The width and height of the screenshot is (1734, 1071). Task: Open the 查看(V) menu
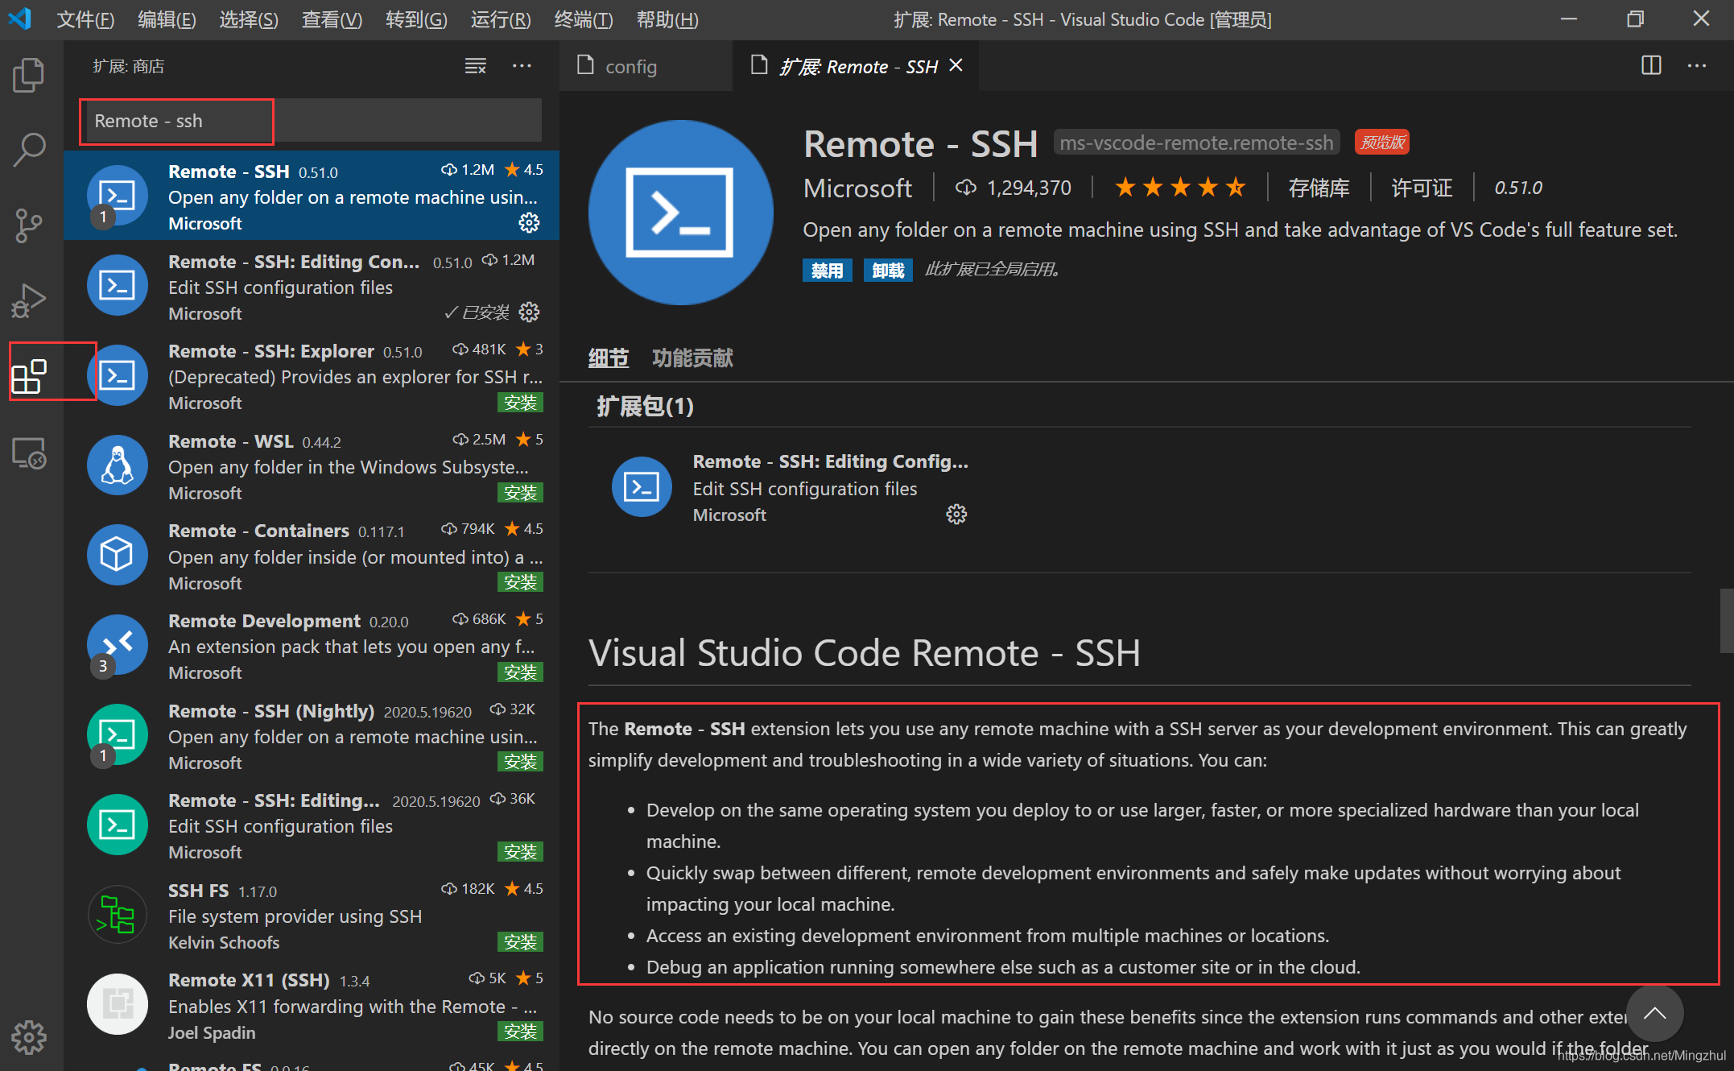tap(332, 19)
